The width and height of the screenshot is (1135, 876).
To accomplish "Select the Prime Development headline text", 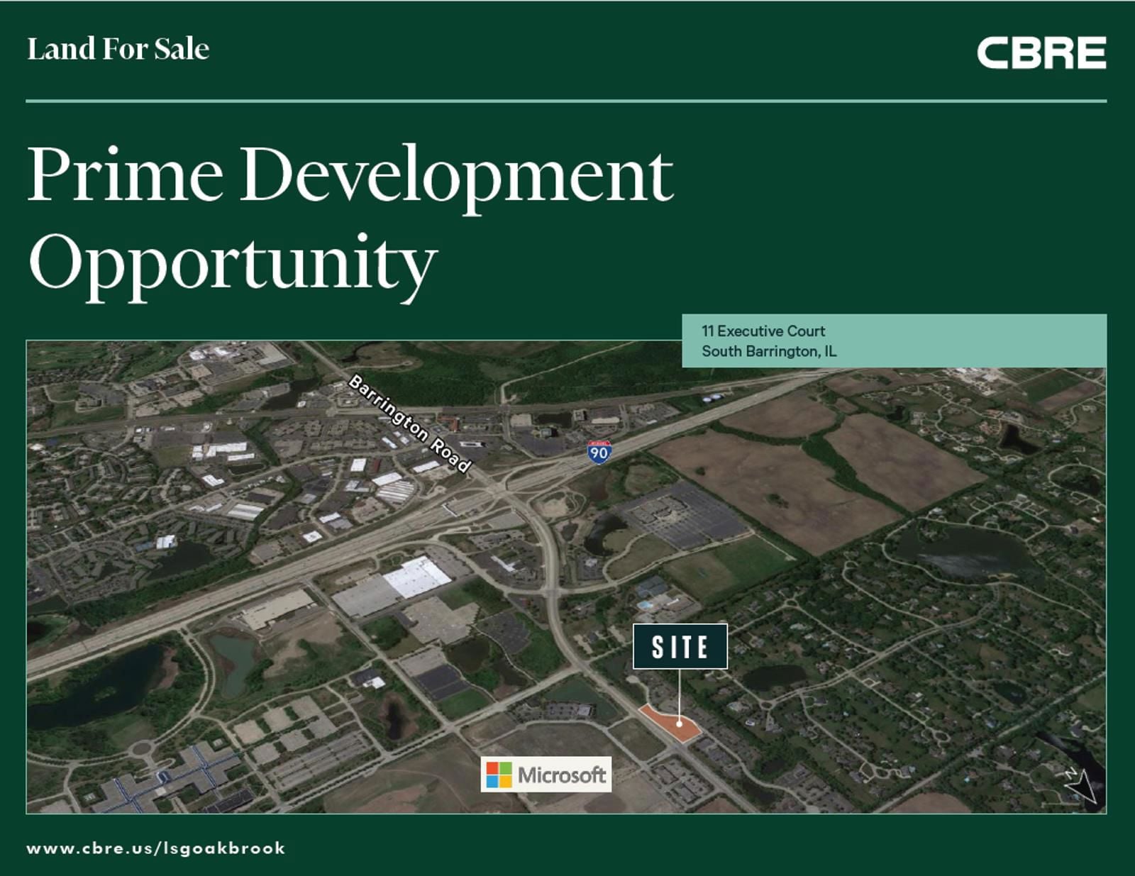I will point(350,175).
